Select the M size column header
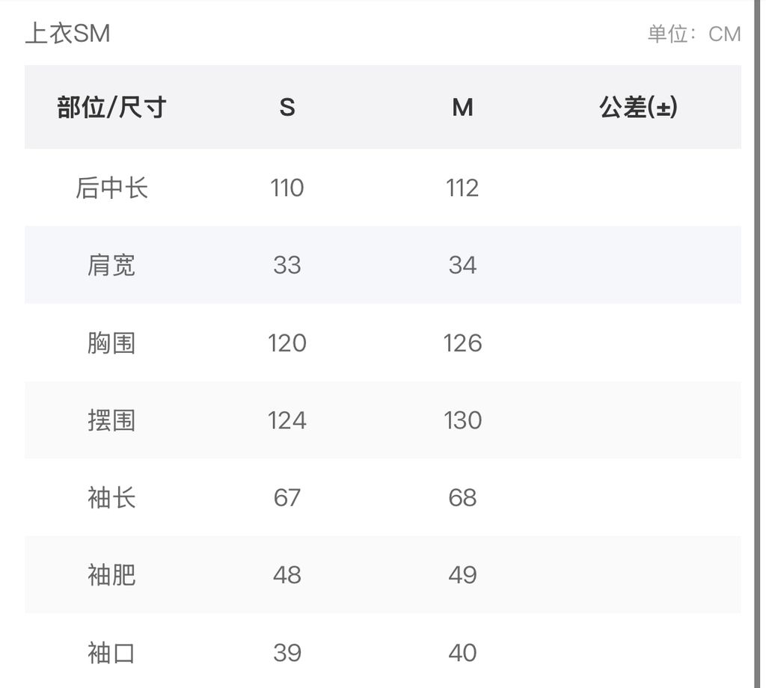The width and height of the screenshot is (766, 688). (x=462, y=108)
